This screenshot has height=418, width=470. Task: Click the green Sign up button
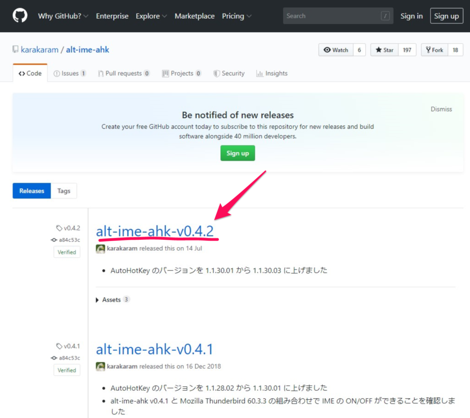(x=237, y=153)
